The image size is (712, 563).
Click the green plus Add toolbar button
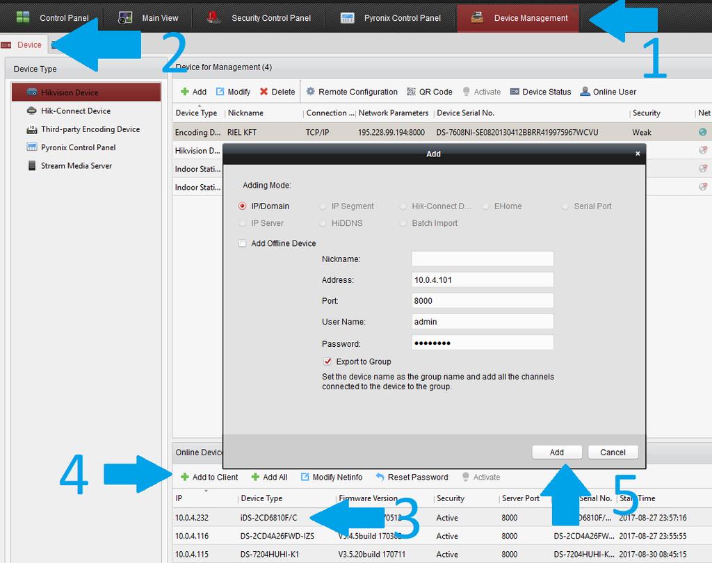coord(193,92)
